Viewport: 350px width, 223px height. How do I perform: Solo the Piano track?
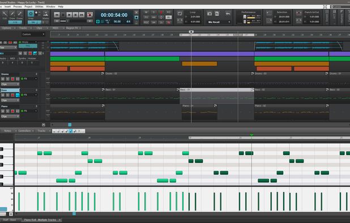point(7,111)
